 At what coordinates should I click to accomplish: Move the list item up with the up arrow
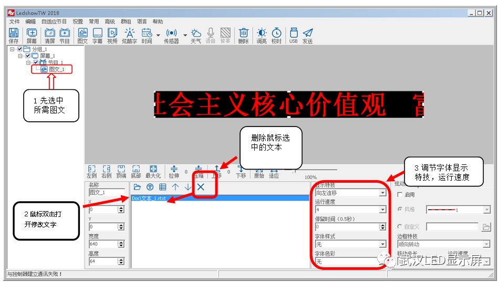175,187
